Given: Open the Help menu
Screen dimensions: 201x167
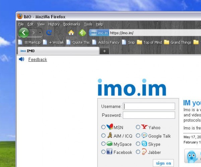Looking at the screenshot, I should pyautogui.click(x=99, y=24).
